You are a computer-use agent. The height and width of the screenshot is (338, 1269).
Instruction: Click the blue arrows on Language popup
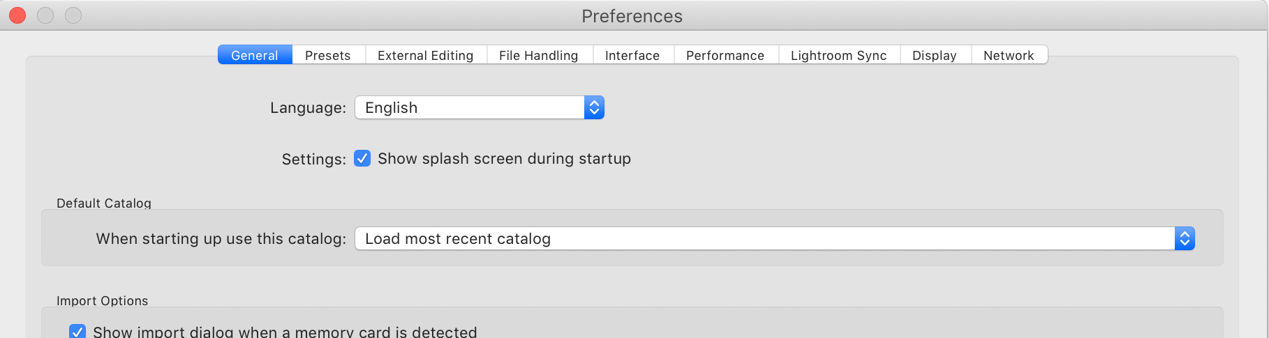tap(594, 107)
